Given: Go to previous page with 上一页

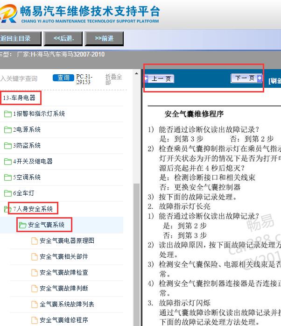Looking at the screenshot, I should [x=159, y=78].
